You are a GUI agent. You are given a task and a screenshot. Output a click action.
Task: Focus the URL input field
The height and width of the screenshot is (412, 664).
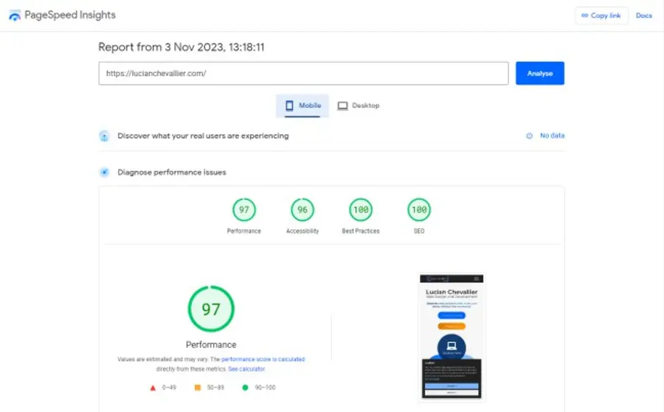(x=303, y=73)
